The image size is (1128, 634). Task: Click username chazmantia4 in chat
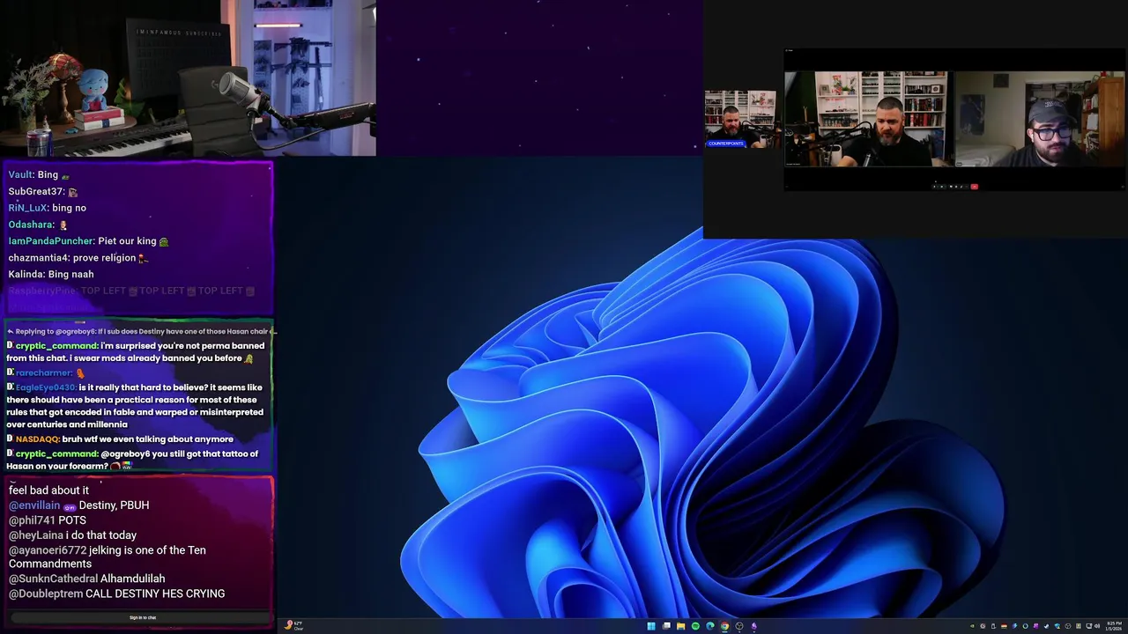(38, 257)
